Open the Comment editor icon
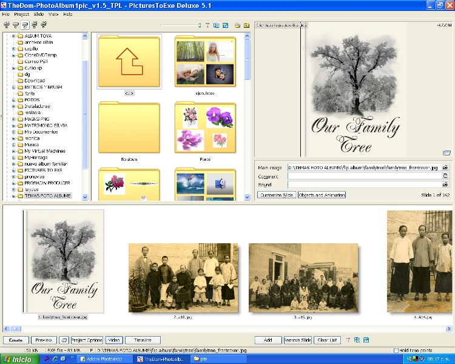The width and height of the screenshot is (455, 364). coord(445,175)
